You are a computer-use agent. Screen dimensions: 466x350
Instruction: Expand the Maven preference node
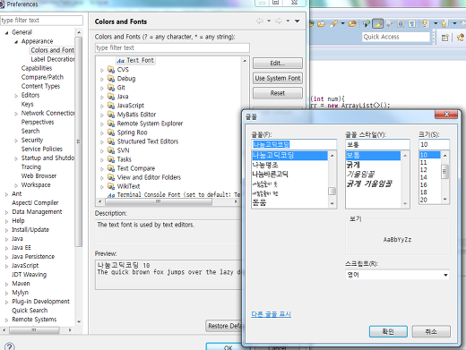point(6,284)
